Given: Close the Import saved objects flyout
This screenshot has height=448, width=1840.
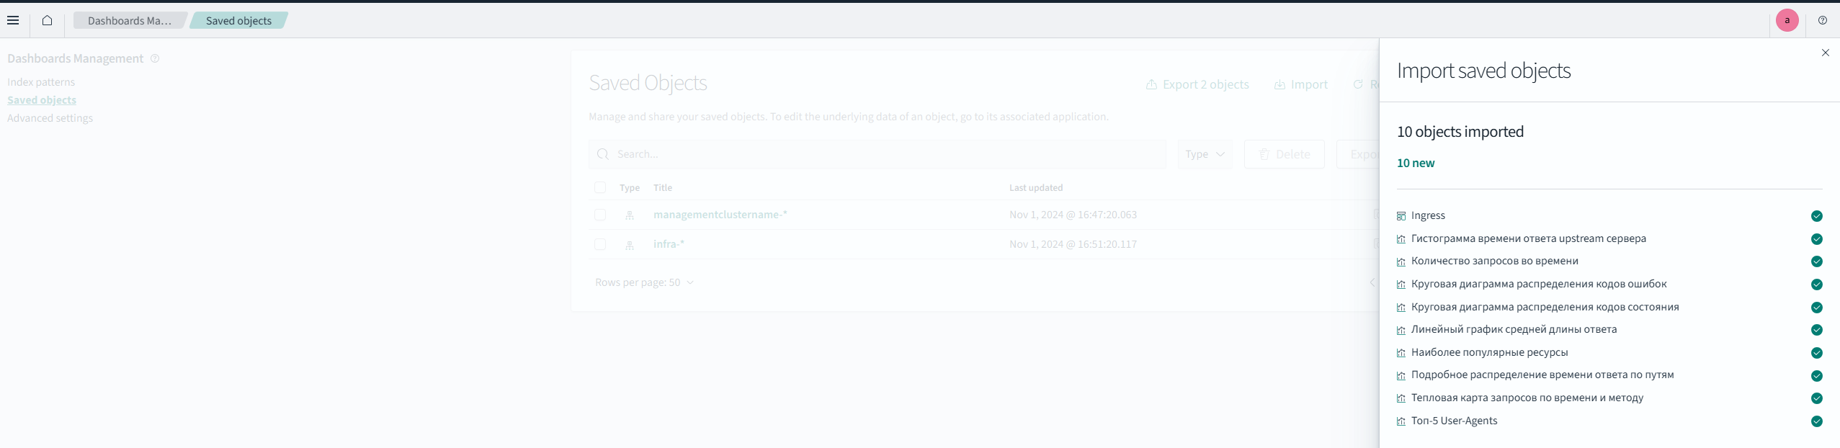Looking at the screenshot, I should 1825,53.
